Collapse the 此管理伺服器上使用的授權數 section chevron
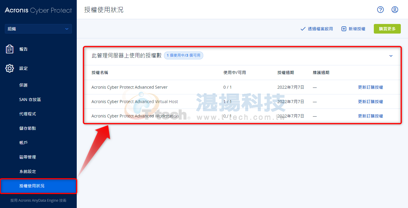408x208 pixels. (x=391, y=56)
